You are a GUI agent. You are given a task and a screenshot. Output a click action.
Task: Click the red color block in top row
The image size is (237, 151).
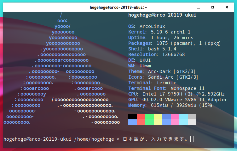pyautogui.click(x=141, y=117)
